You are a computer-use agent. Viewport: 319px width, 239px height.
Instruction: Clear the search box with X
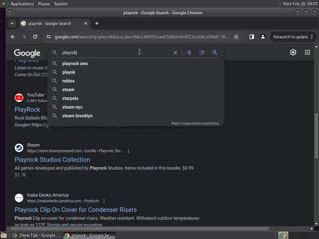[x=175, y=53]
